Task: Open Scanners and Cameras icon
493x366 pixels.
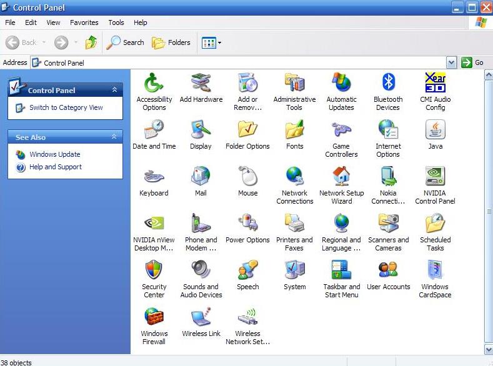Action: click(388, 223)
